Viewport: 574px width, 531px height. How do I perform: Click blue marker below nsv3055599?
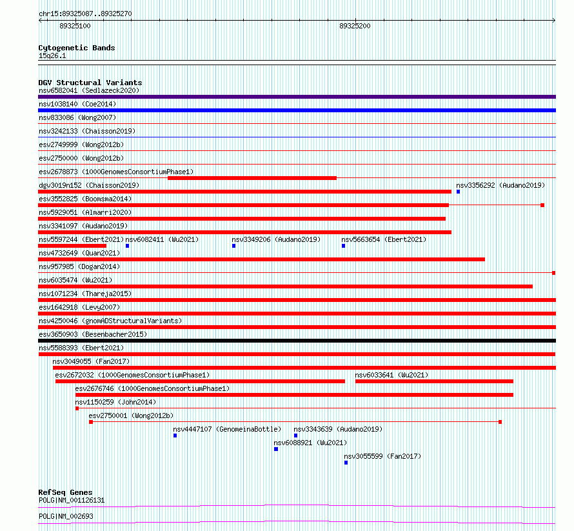pyautogui.click(x=346, y=463)
